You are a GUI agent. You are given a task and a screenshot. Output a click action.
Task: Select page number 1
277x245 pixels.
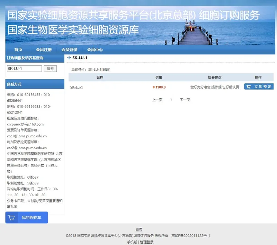[171, 100]
